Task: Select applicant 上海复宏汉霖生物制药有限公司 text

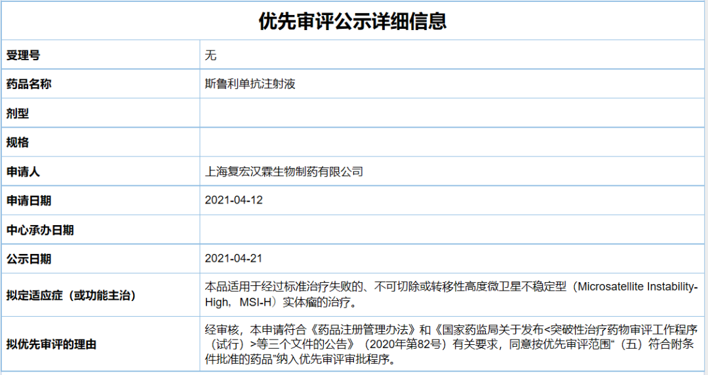Action: pyautogui.click(x=284, y=171)
